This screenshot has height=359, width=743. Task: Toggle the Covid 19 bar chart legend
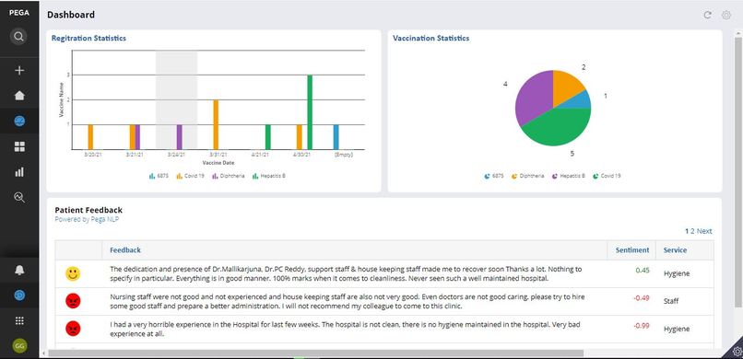click(x=190, y=176)
